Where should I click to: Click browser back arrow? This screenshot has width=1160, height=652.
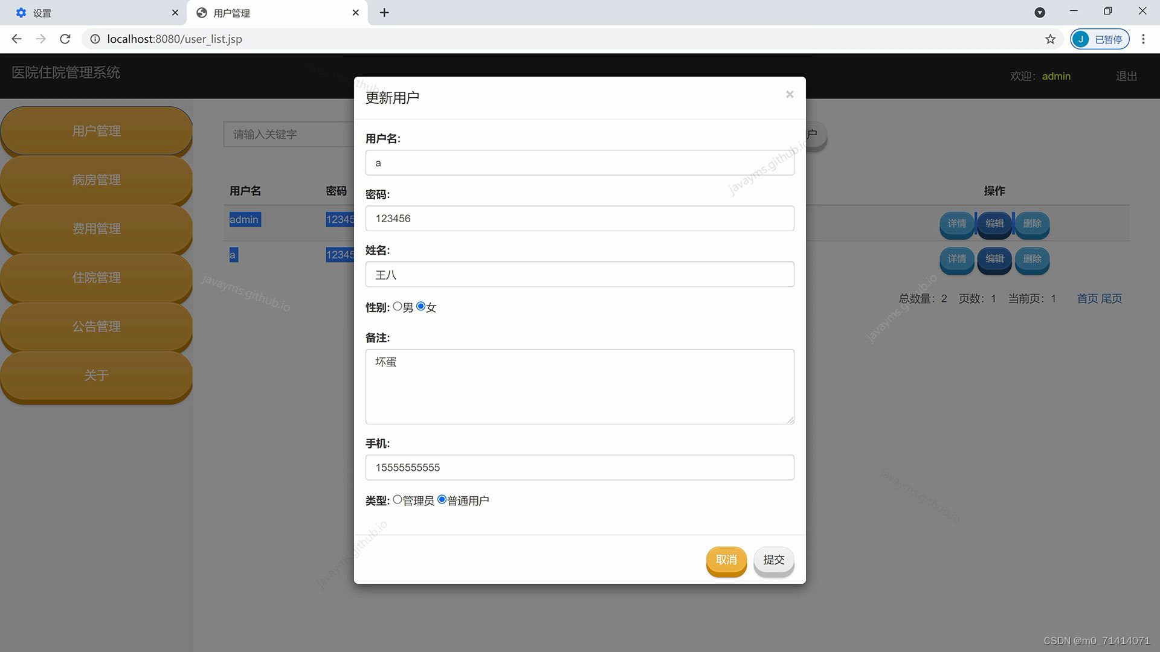click(16, 39)
